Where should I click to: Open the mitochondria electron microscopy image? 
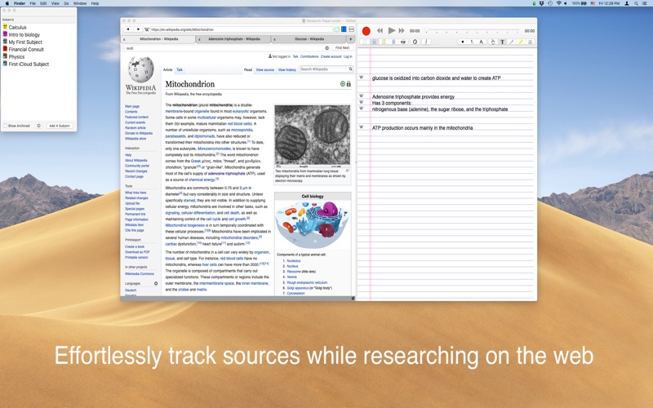313,135
